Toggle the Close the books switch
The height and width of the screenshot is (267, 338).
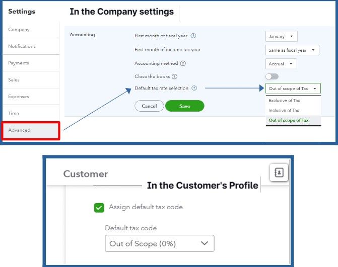[x=272, y=76]
